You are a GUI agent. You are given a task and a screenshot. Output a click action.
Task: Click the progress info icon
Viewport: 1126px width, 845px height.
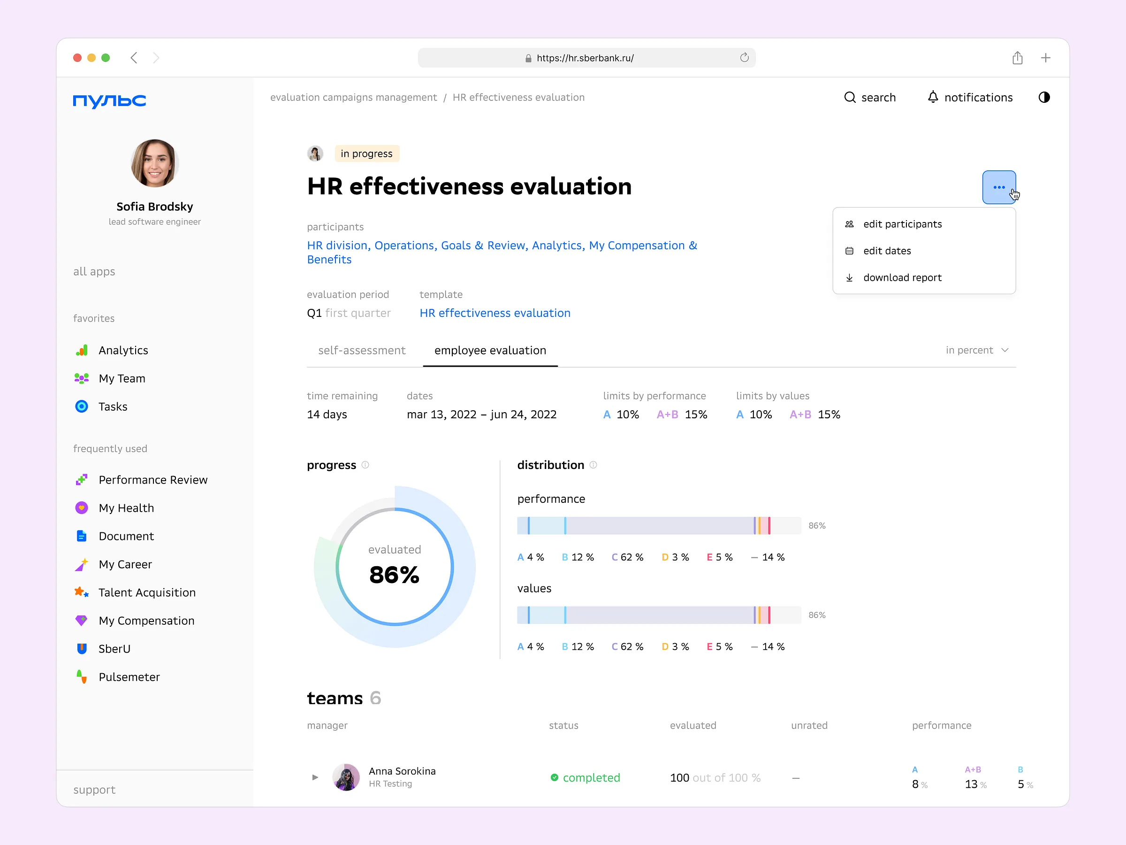[365, 465]
